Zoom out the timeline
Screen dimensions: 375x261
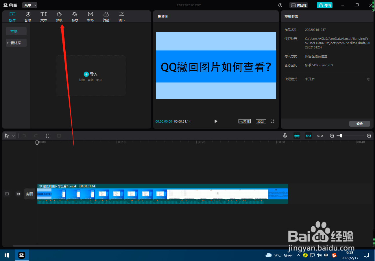(332, 136)
